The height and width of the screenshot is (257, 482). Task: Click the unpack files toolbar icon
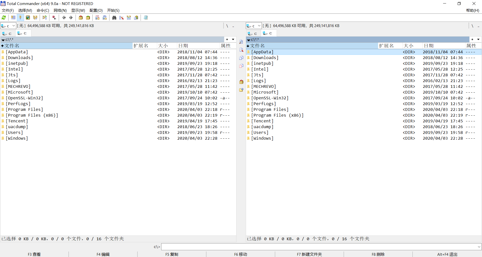tap(88, 18)
